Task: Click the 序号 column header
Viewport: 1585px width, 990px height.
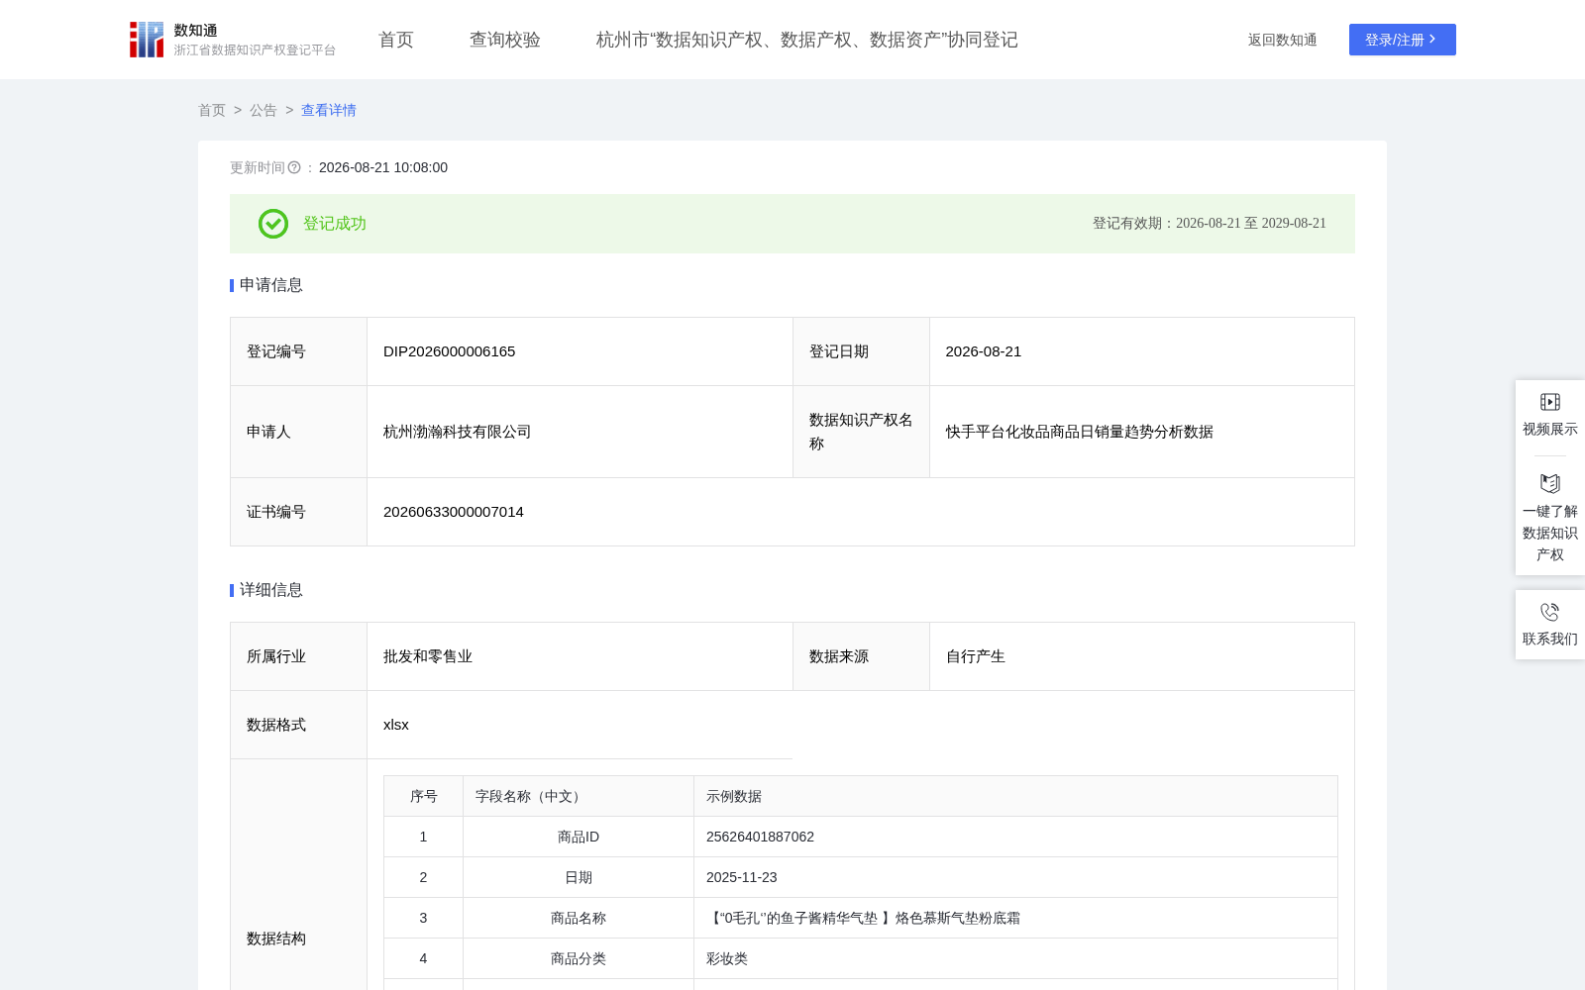Action: pos(424,796)
